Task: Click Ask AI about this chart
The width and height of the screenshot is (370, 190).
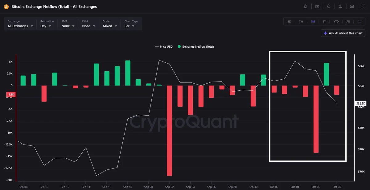Action: pos(343,33)
